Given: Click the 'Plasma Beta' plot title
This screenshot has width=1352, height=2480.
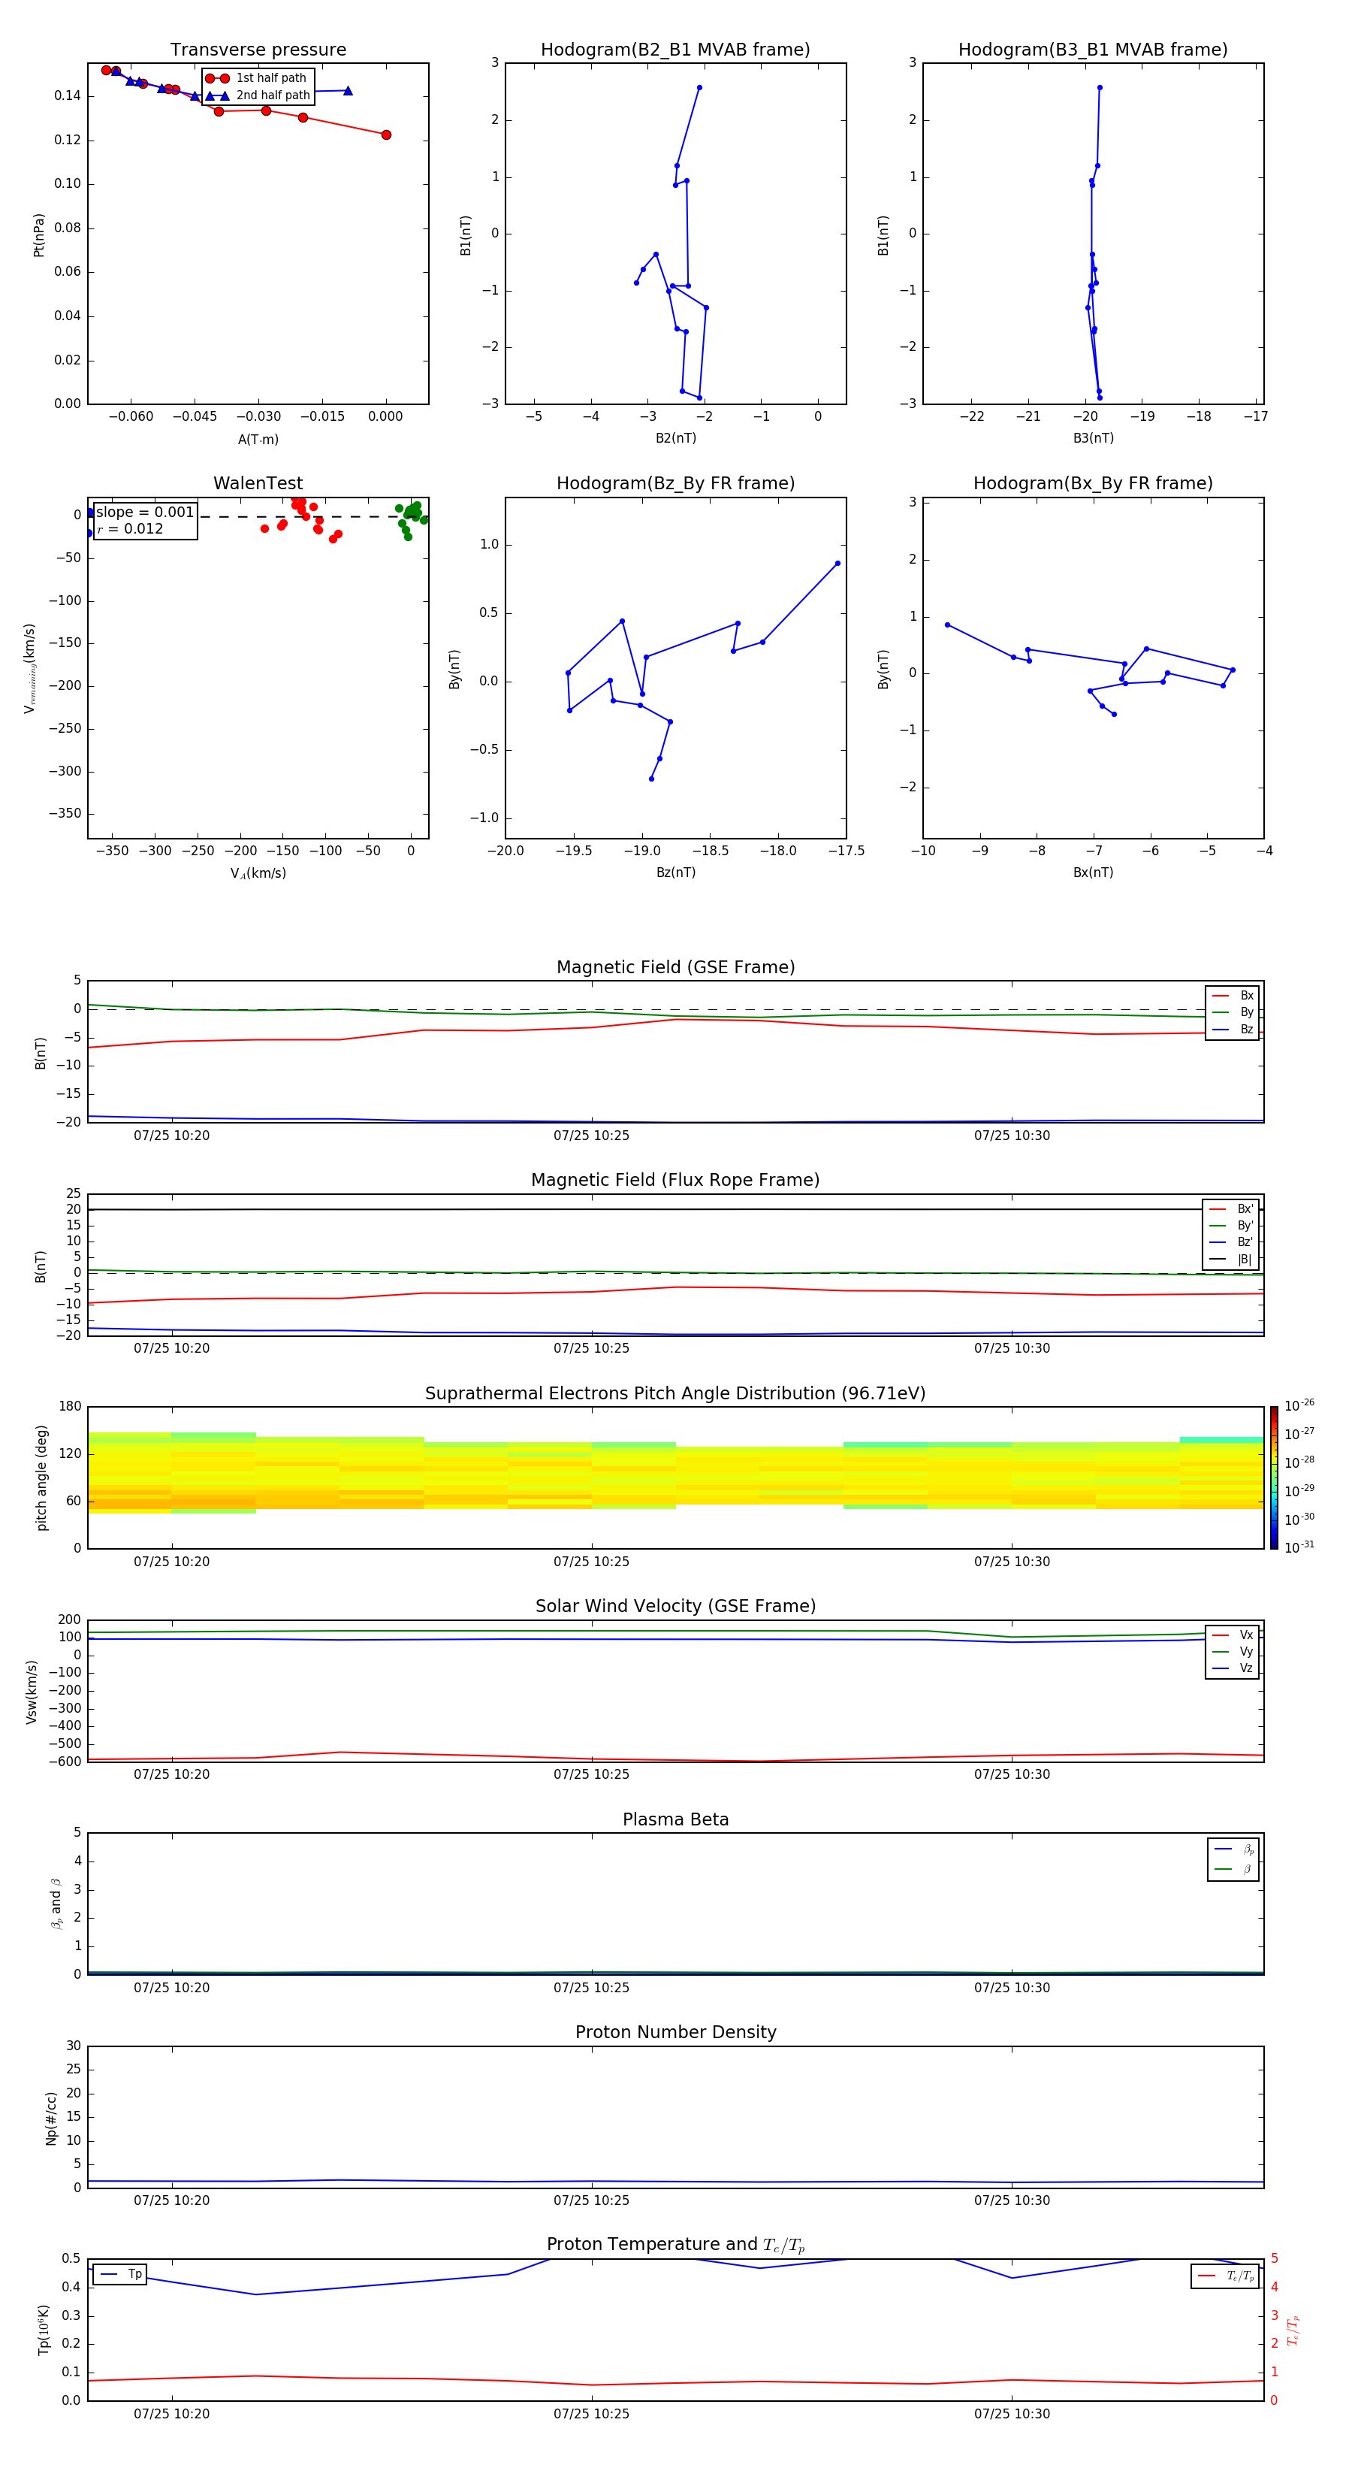Looking at the screenshot, I should coord(675,1819).
